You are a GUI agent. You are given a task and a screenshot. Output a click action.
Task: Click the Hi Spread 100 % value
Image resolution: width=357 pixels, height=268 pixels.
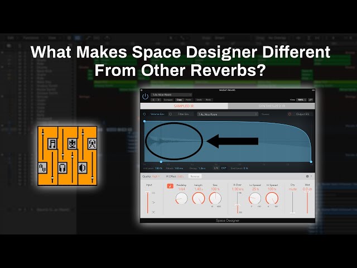[x=272, y=189]
